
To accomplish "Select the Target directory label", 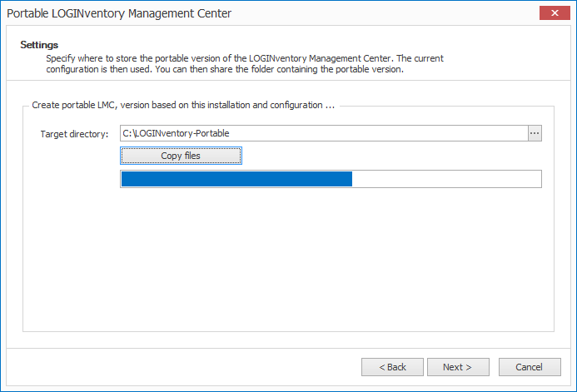I will [x=74, y=134].
